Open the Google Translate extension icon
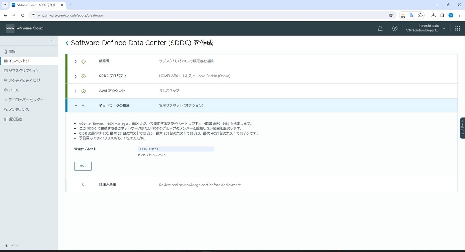465x252 pixels. coord(412,15)
